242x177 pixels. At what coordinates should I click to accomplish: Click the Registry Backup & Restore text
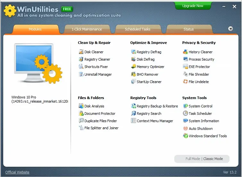(x=157, y=106)
